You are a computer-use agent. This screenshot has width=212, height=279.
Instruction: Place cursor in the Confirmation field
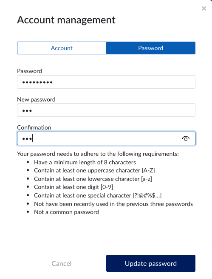point(106,138)
